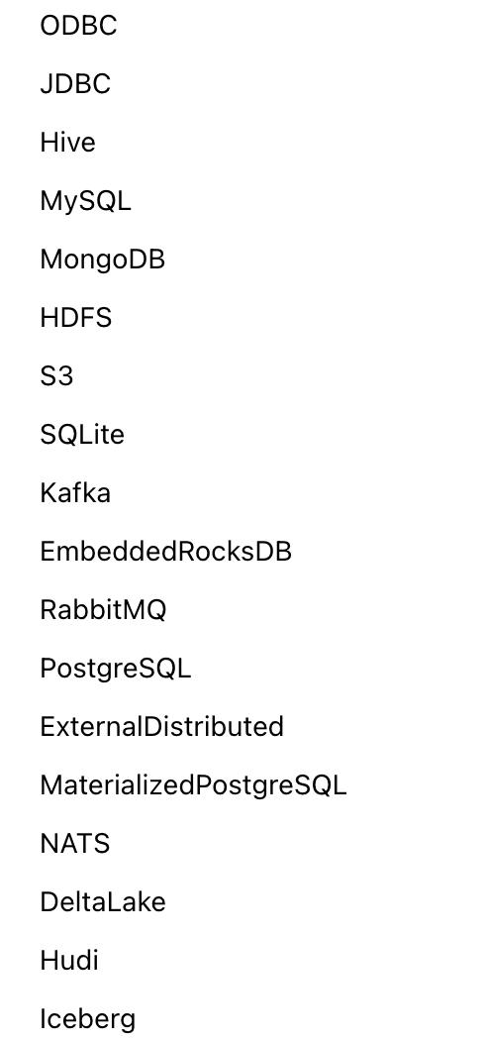Select the ExternalDistributed item

click(x=161, y=726)
